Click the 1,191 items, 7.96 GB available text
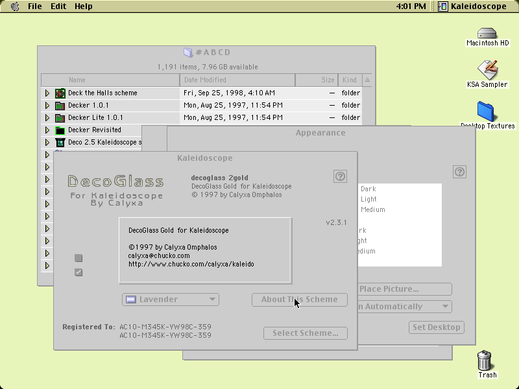 [x=208, y=67]
